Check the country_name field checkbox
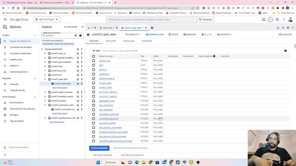Viewport: 296px width, 166px height. (x=93, y=87)
